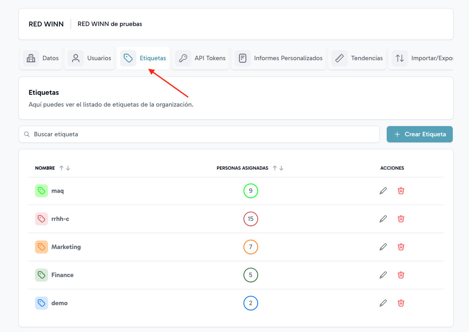Switch to the Usuarios tab

[x=90, y=58]
